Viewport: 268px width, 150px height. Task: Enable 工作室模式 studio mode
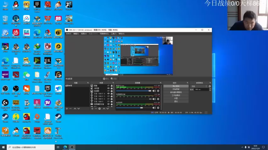pos(176,95)
